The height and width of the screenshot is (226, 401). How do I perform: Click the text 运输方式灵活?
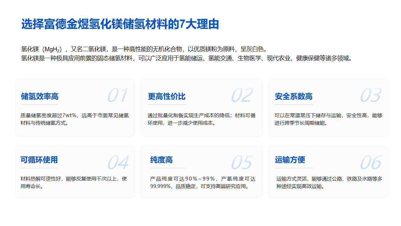291,179
